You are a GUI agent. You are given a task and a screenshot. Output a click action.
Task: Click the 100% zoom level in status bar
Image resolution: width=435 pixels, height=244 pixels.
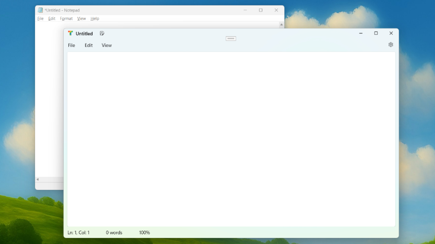(x=144, y=233)
